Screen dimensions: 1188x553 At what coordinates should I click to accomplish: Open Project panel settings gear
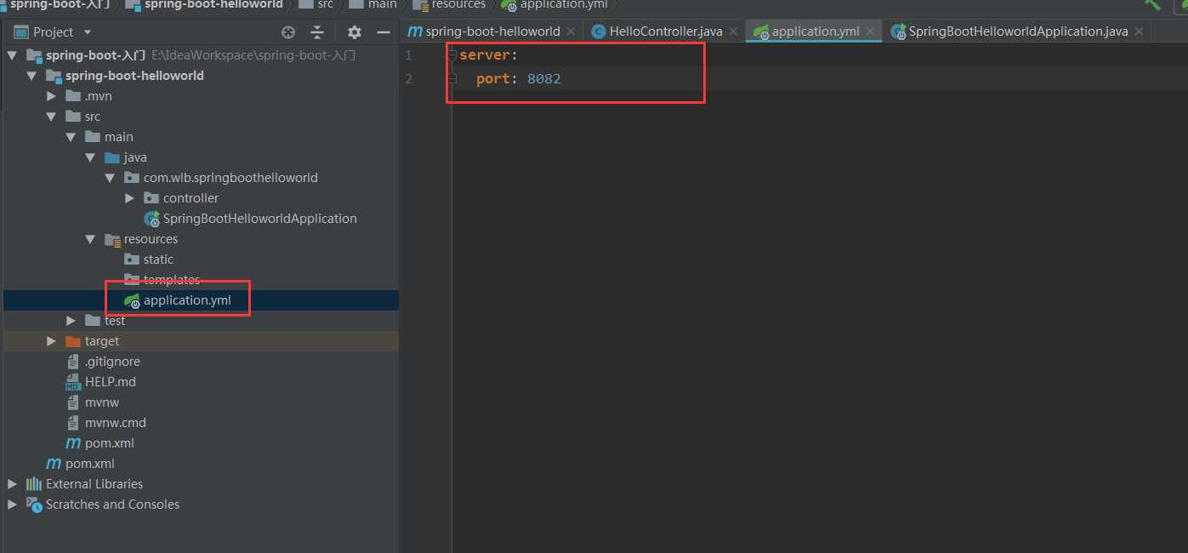(x=355, y=32)
